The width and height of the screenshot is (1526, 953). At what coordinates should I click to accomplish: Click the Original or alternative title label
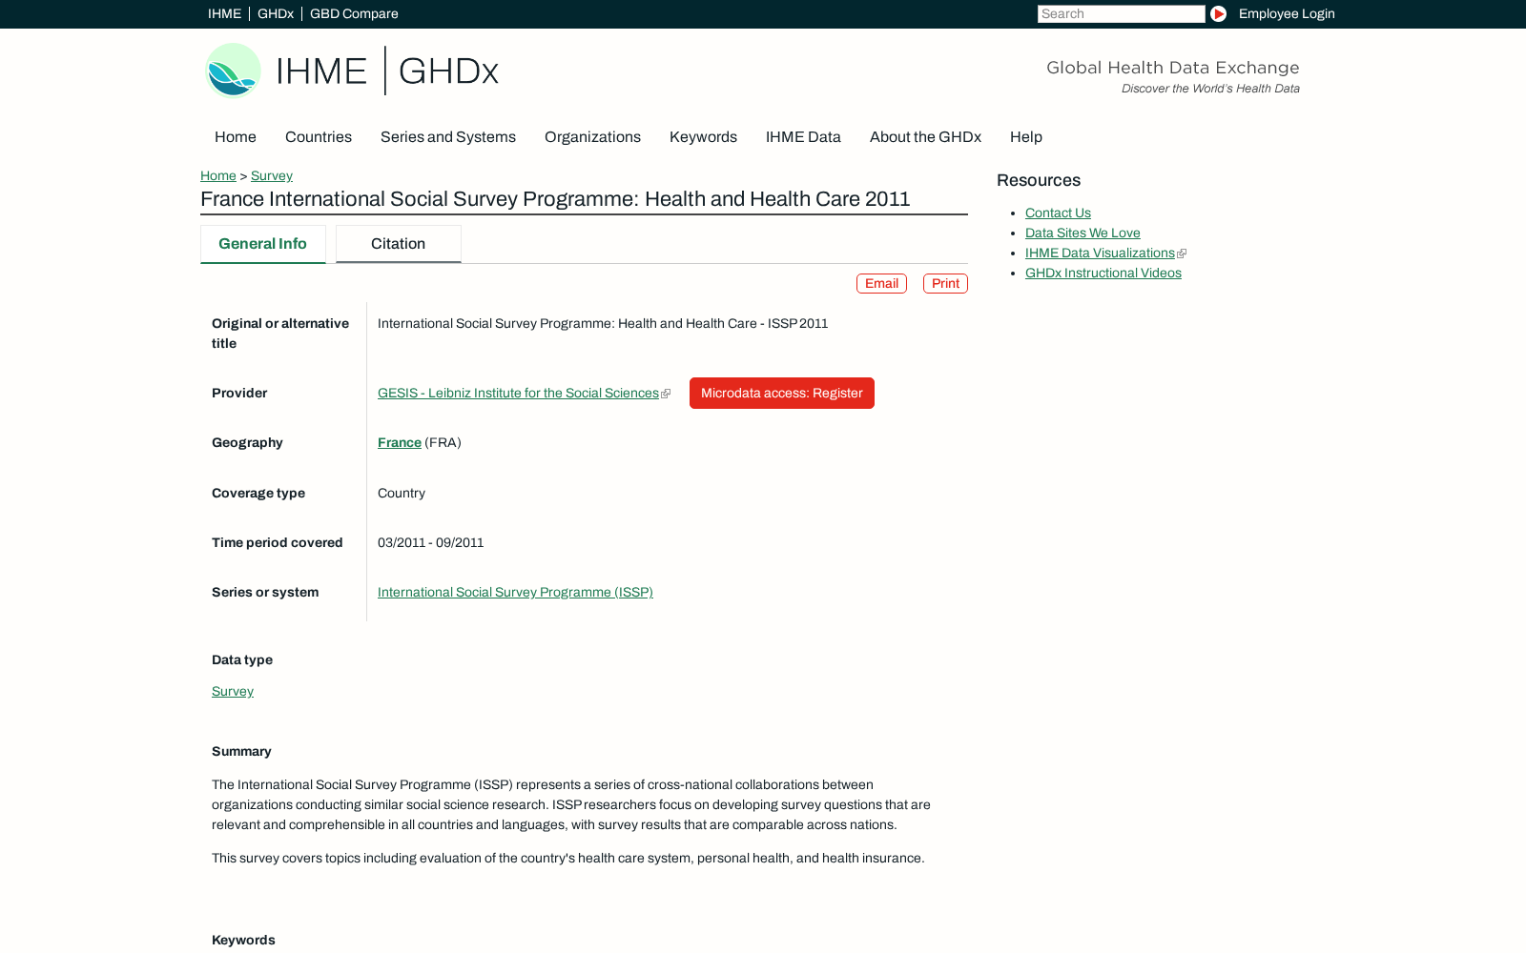280,334
